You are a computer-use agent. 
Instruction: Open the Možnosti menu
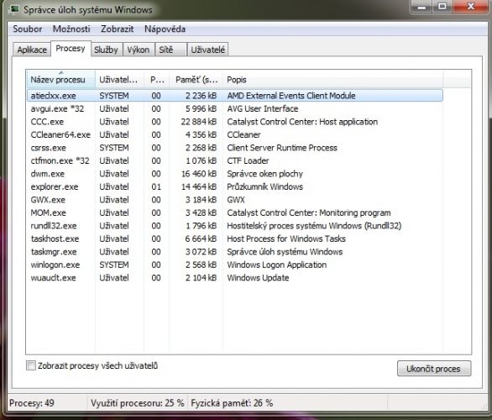[71, 29]
